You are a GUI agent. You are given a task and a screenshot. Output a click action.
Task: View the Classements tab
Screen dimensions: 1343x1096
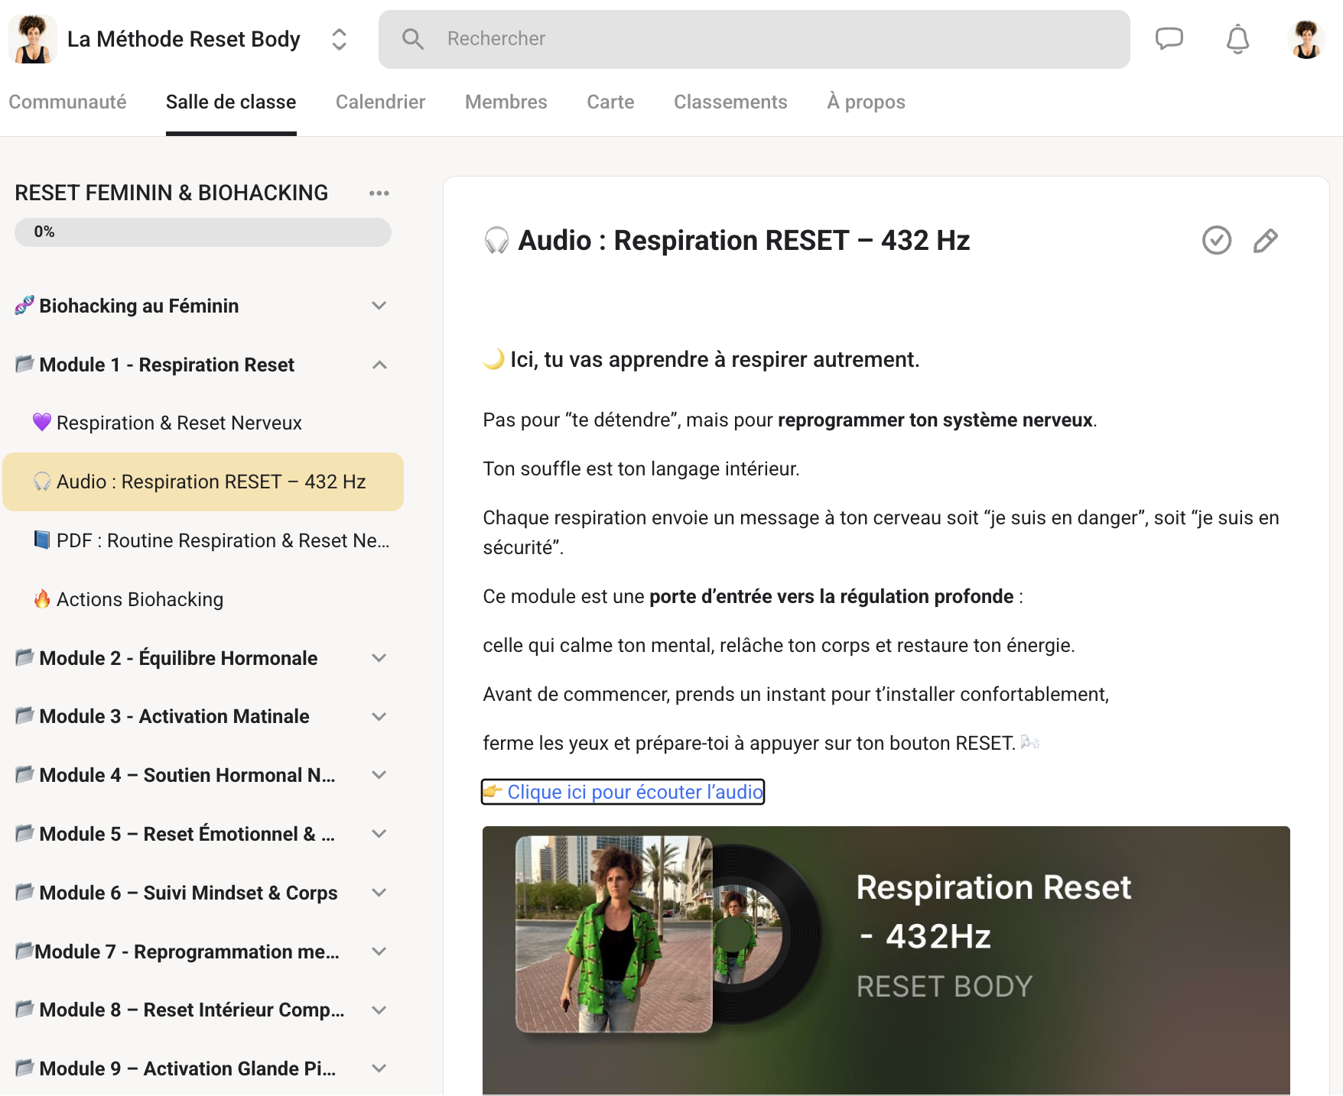tap(730, 102)
